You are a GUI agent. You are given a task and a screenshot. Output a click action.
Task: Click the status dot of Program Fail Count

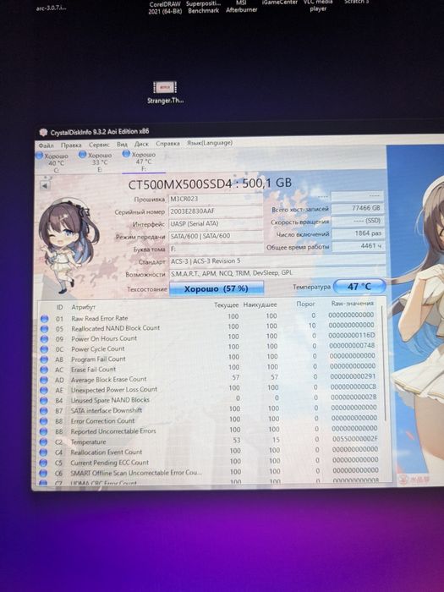(44, 359)
